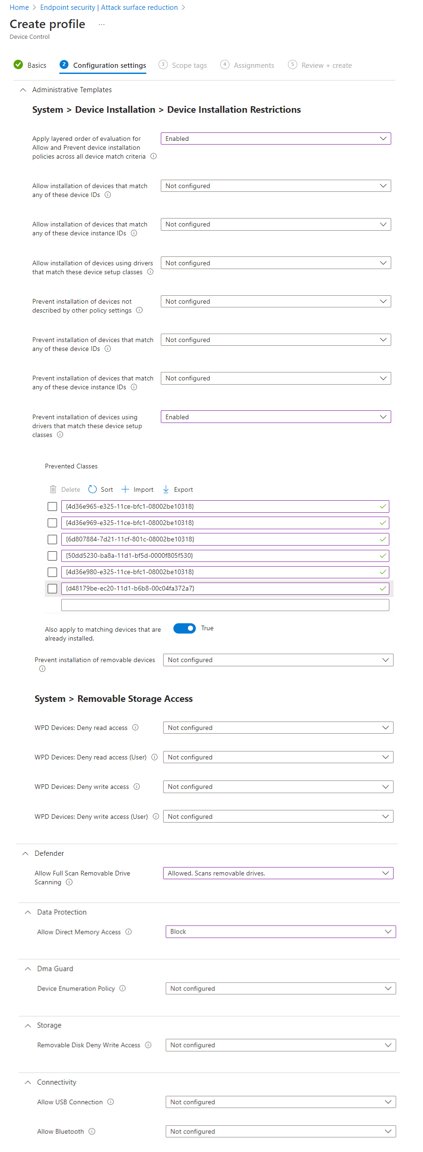The width and height of the screenshot is (423, 1152).
Task: Collapse the Defender section
Action: point(25,853)
